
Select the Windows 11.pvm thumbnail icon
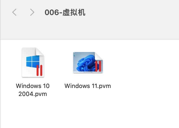pyautogui.click(x=88, y=62)
